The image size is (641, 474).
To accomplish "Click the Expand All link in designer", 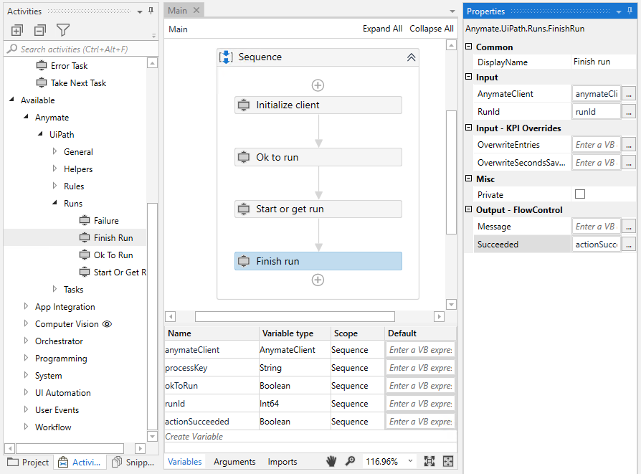I will (x=383, y=29).
